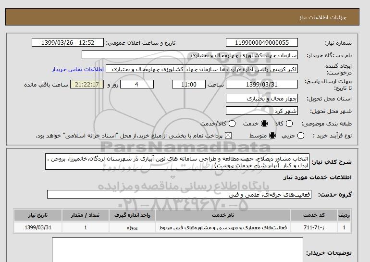Click the تعداد / مقدار column header
The height and width of the screenshot is (262, 370).
tap(86, 215)
